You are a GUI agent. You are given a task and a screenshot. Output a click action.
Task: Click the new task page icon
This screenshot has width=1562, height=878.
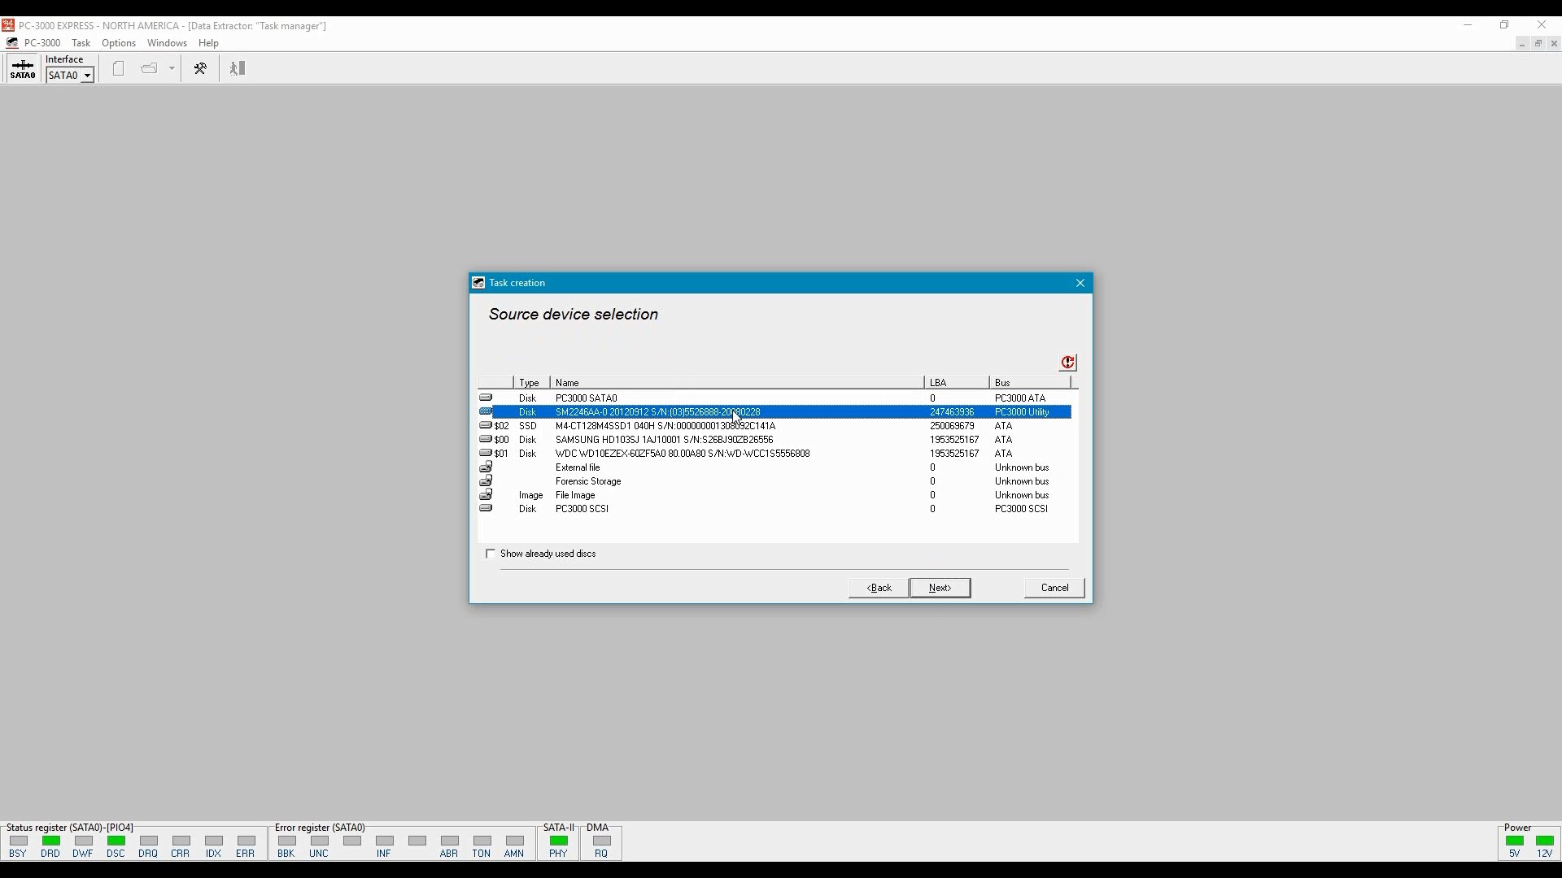click(119, 69)
